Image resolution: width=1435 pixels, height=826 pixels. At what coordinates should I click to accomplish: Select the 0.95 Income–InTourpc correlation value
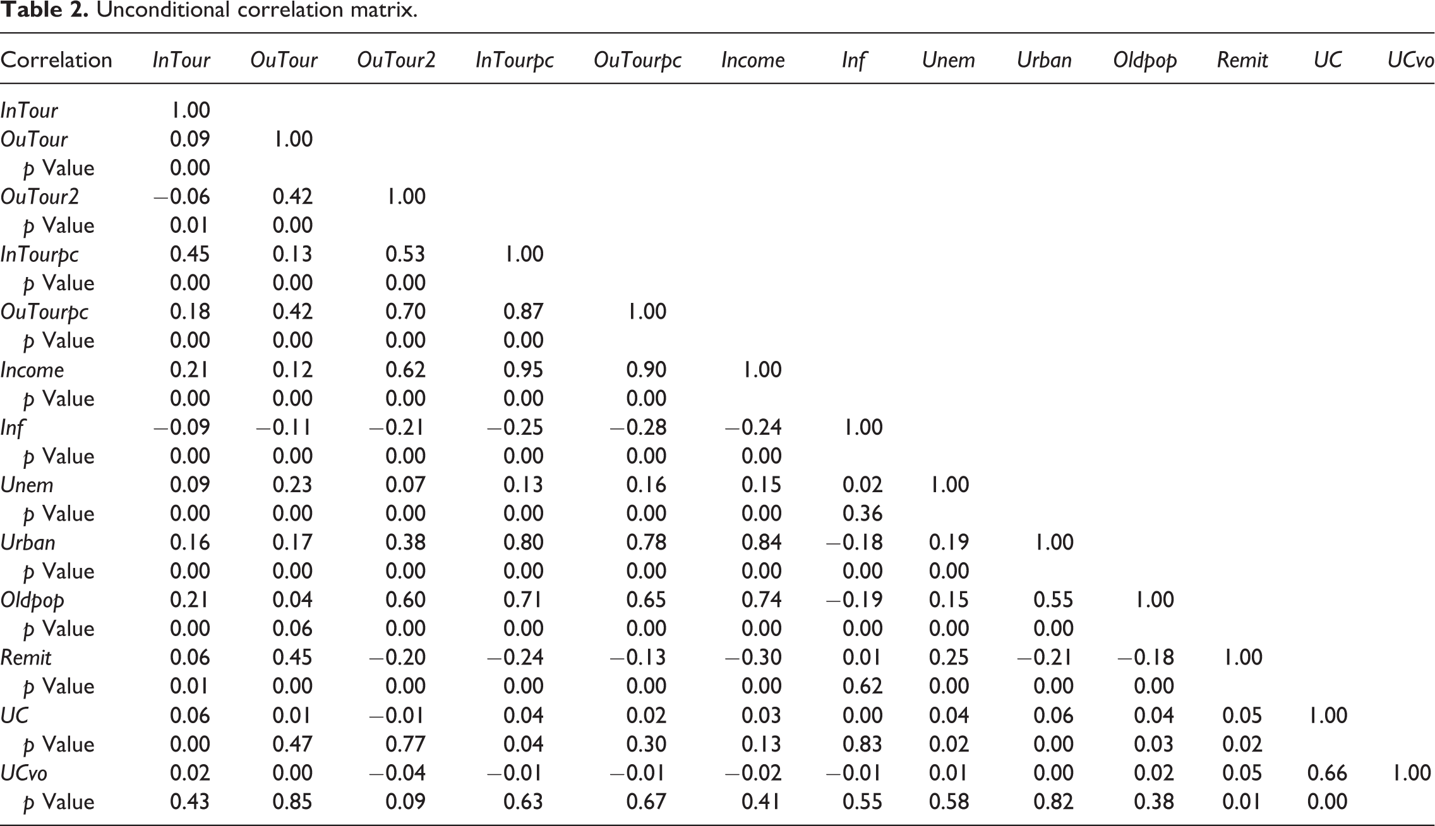coord(523,370)
